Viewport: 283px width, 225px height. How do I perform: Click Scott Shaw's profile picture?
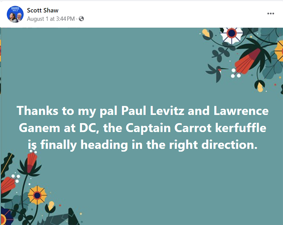15,15
